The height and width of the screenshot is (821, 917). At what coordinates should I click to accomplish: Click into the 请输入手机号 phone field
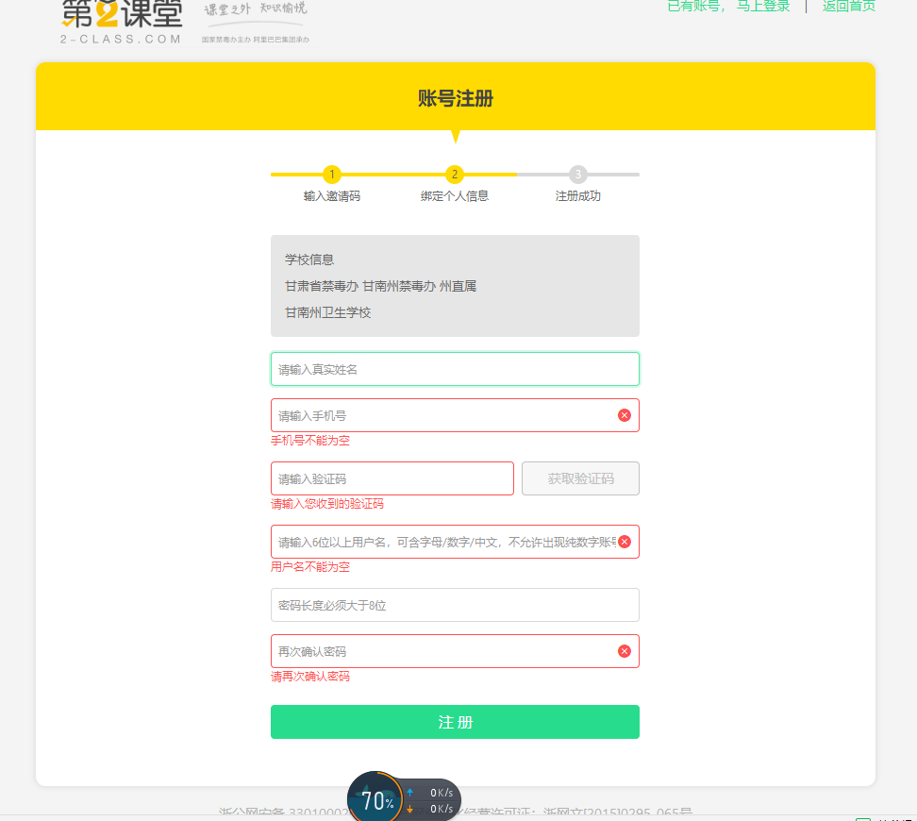[443, 415]
